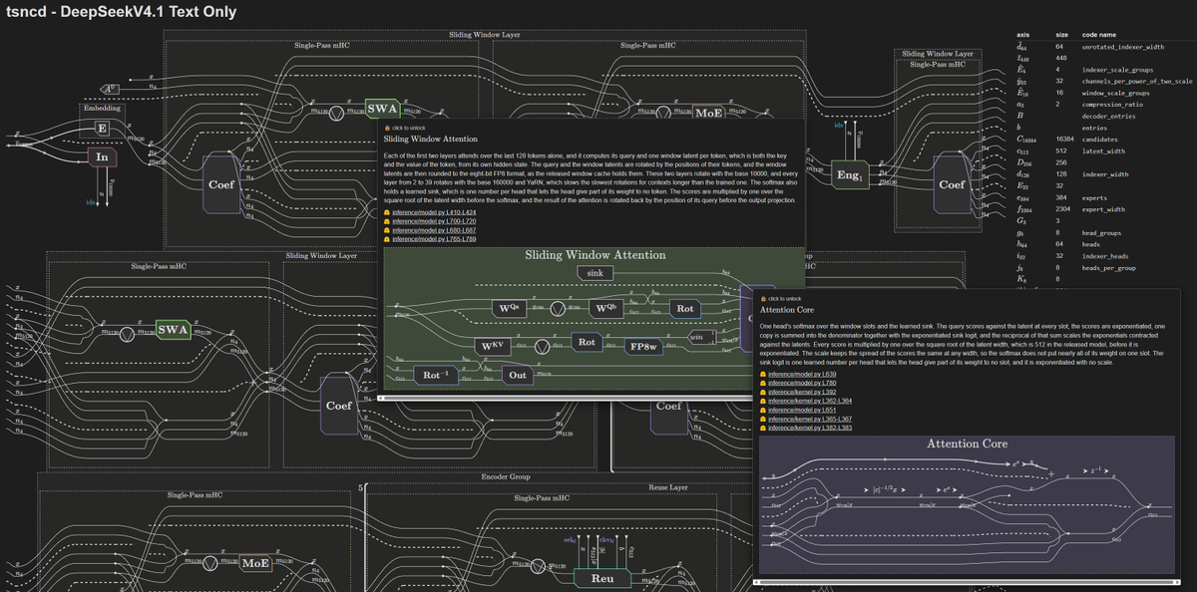Click the Rot block right of W^Qb
This screenshot has height=592, width=1197.
coord(684,308)
